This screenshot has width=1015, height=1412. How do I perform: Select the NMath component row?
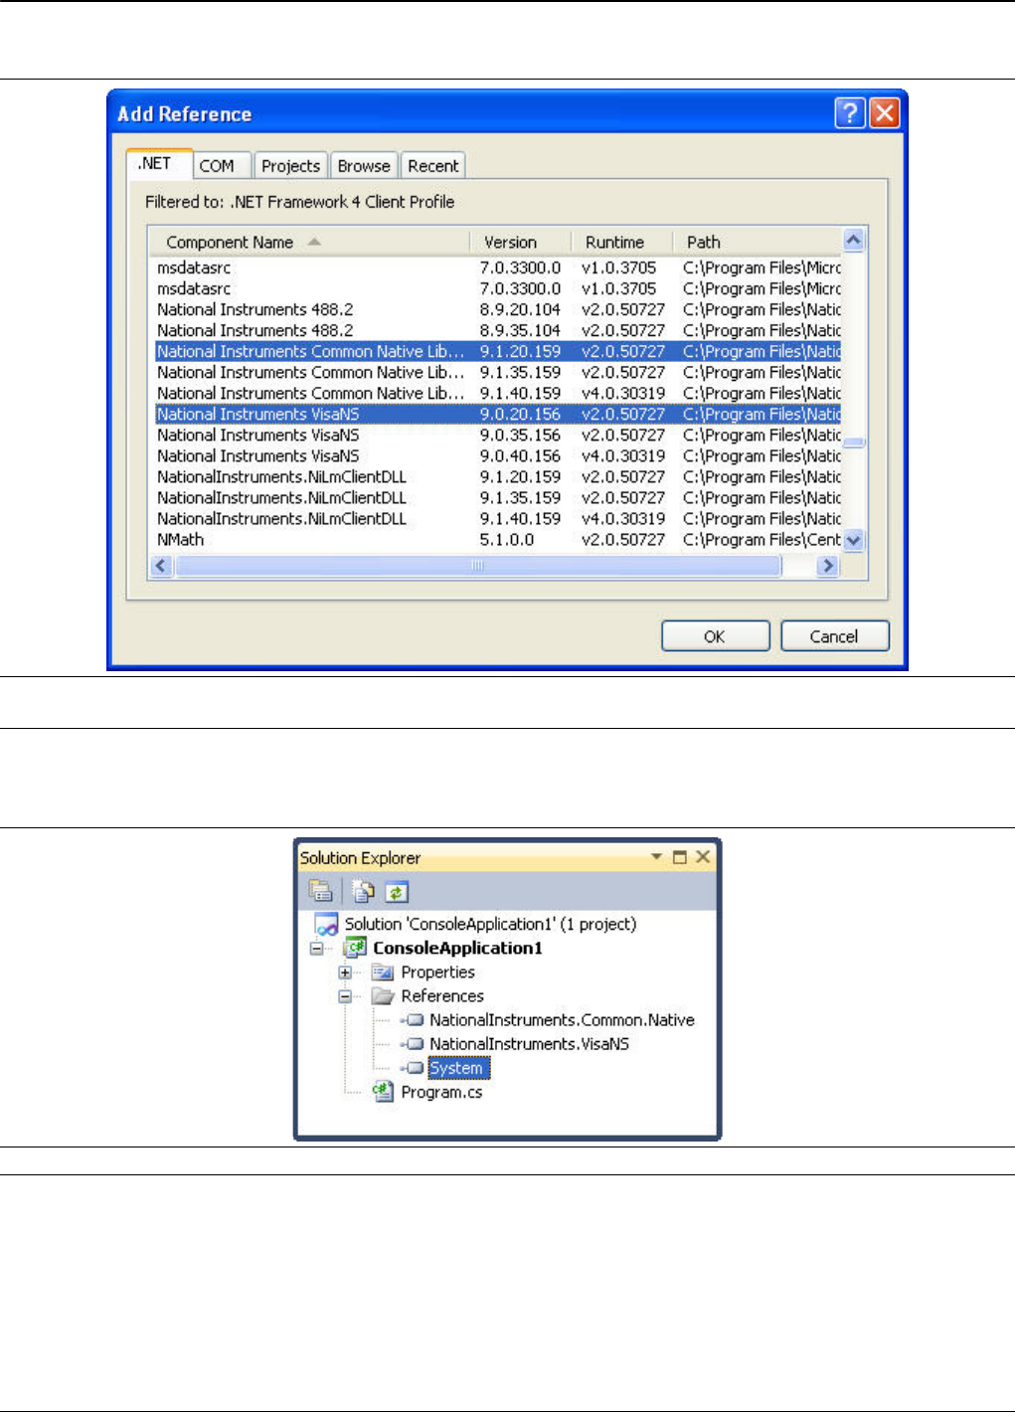click(x=498, y=539)
